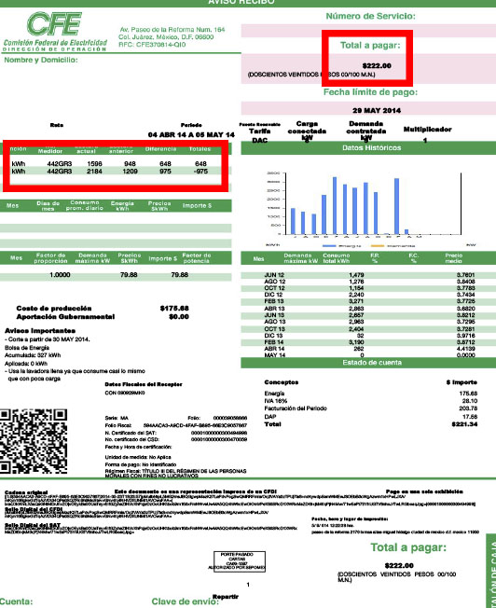Select the period '04 ABR 14 A 05 MAY 14'
Image resolution: width=496 pixels, height=608 pixels.
click(191, 135)
